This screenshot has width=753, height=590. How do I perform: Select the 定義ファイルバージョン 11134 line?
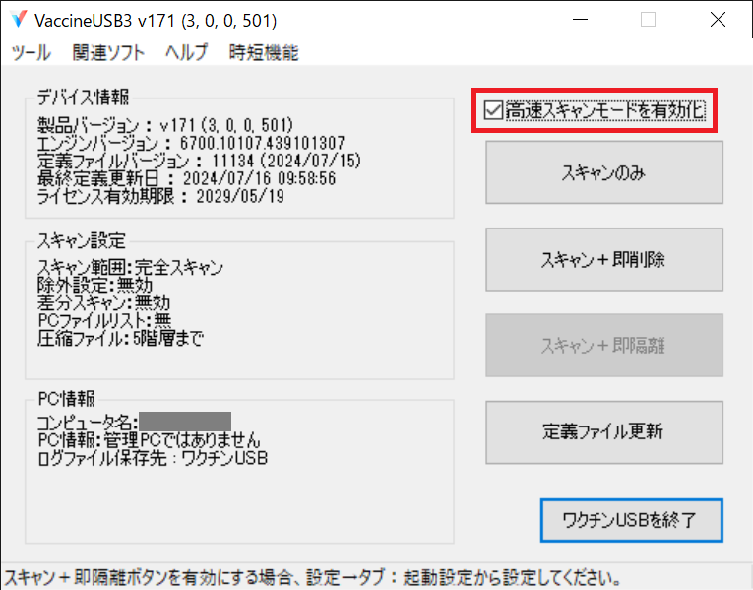pyautogui.click(x=199, y=161)
